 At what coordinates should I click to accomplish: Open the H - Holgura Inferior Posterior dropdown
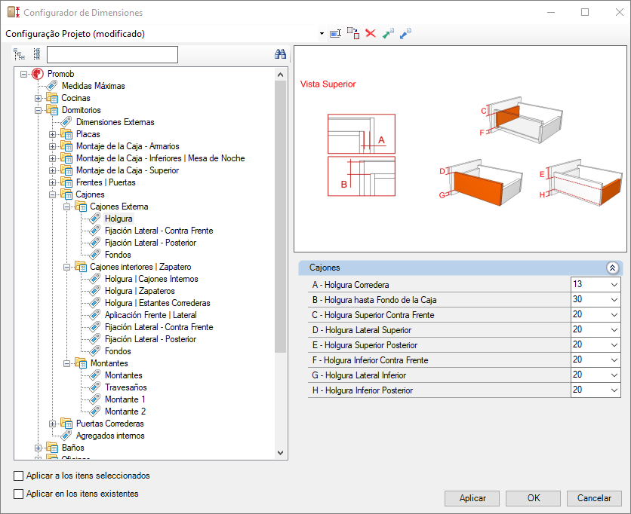click(x=614, y=390)
